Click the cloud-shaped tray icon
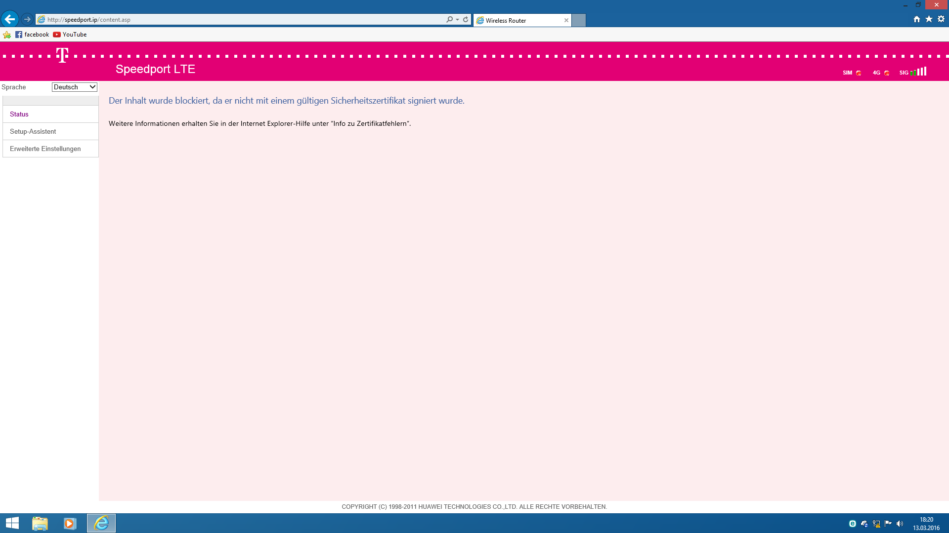The image size is (949, 533). (x=864, y=524)
